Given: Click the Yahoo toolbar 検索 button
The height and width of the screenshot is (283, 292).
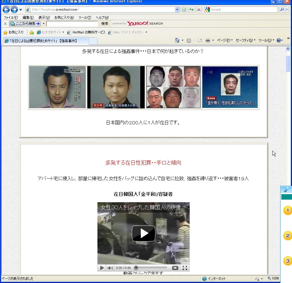Looking at the screenshot, I should pyautogui.click(x=105, y=24).
